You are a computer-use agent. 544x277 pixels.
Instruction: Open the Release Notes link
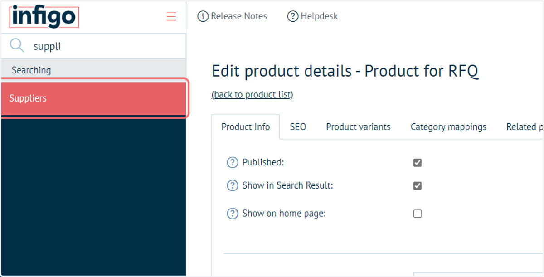[x=239, y=16]
